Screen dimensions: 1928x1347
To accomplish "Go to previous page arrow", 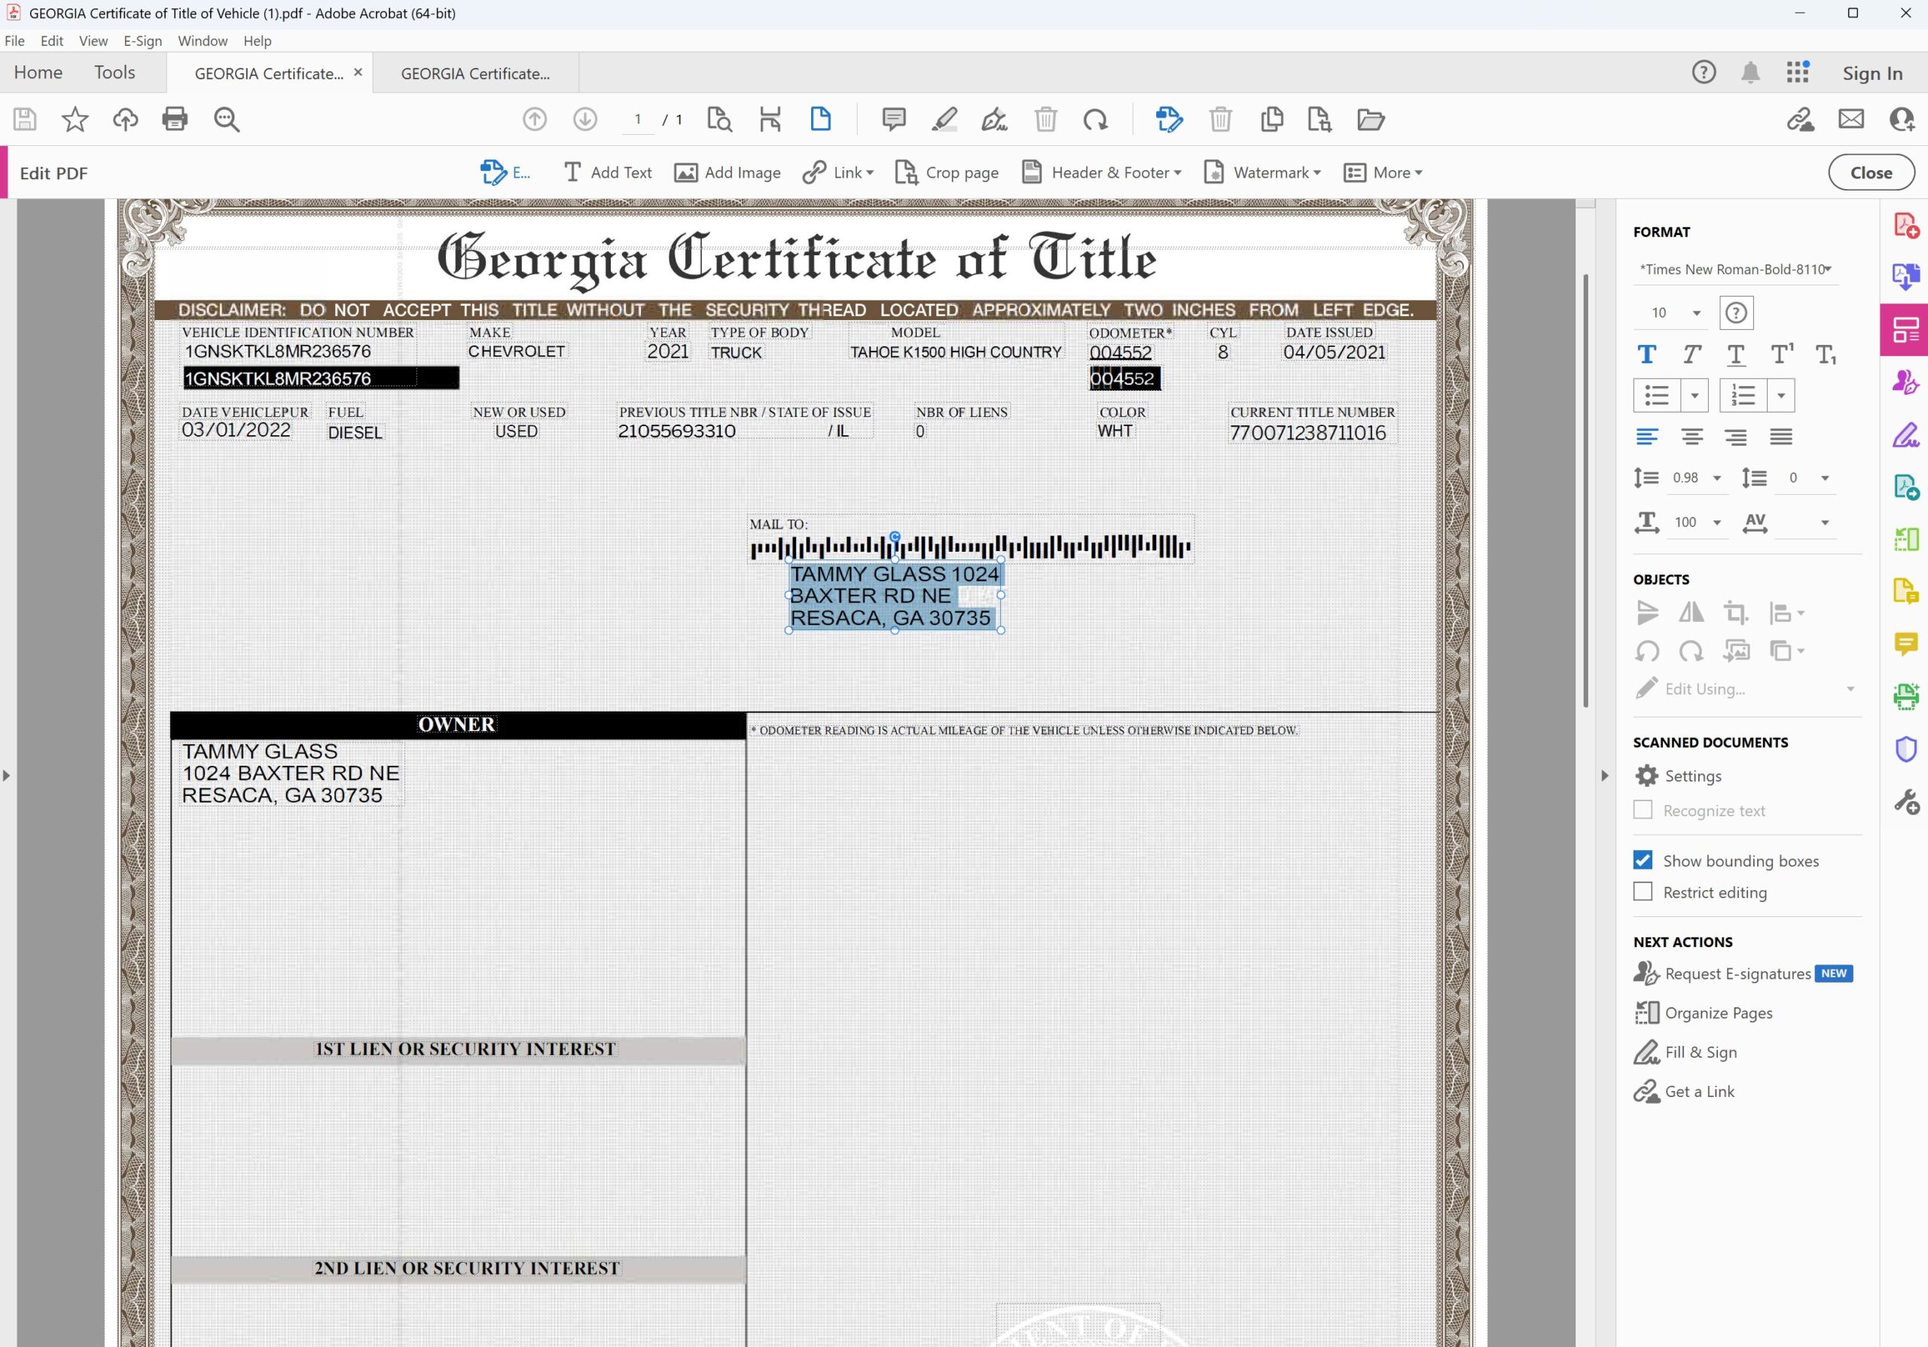I will point(535,119).
